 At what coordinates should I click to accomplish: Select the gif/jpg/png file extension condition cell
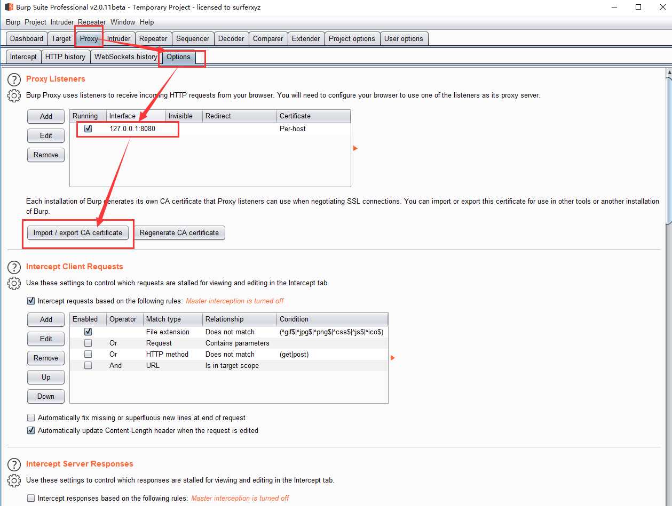click(333, 332)
